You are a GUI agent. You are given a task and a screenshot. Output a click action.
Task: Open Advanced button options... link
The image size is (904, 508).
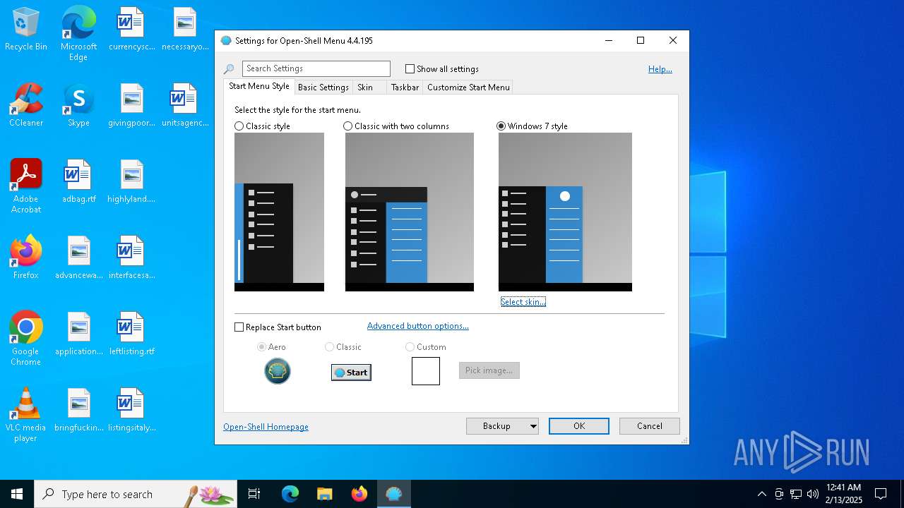click(x=418, y=326)
